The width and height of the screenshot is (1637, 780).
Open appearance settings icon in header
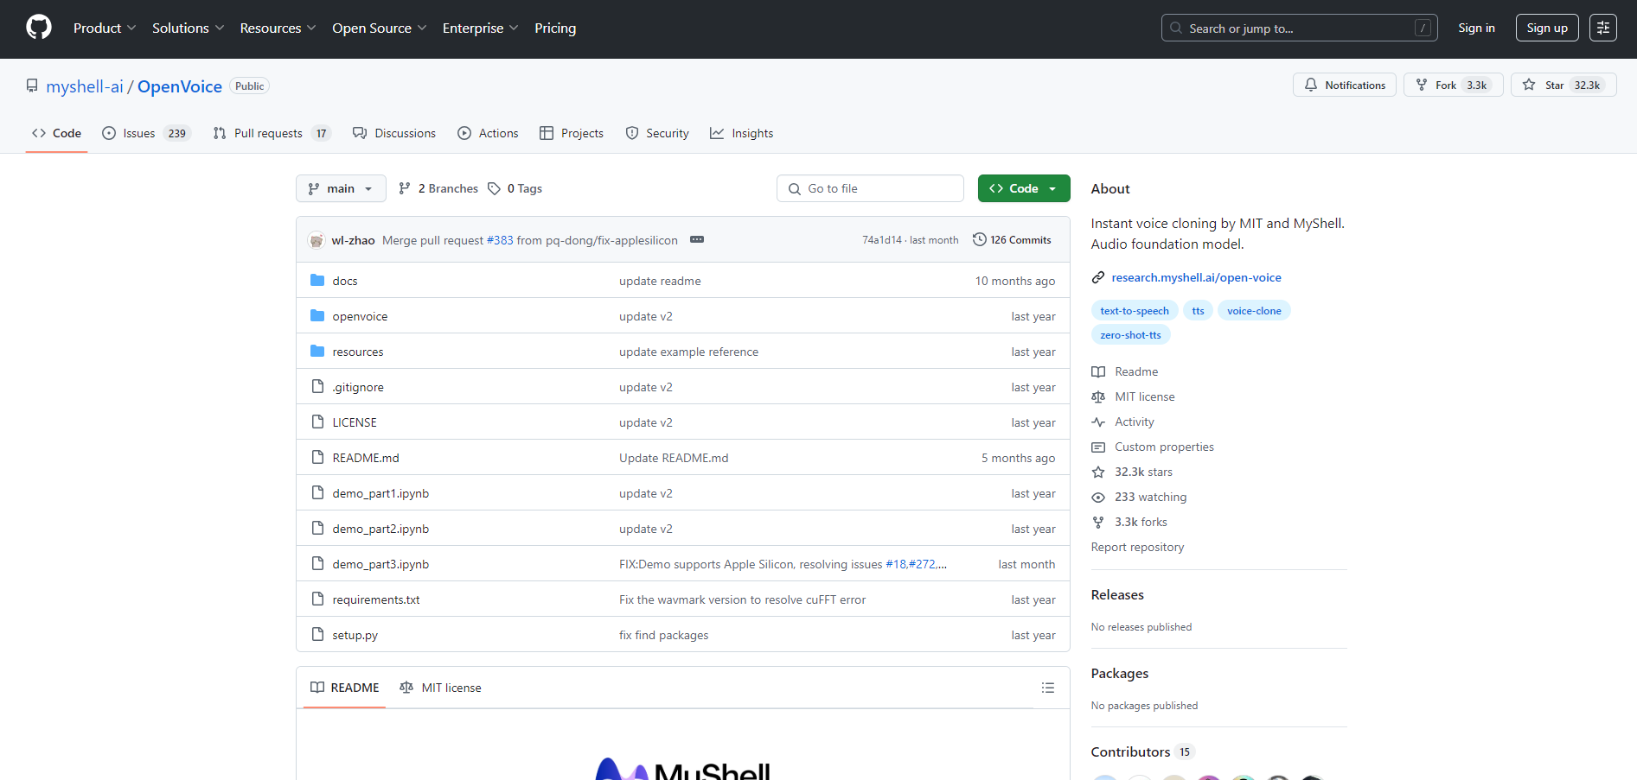[1602, 28]
